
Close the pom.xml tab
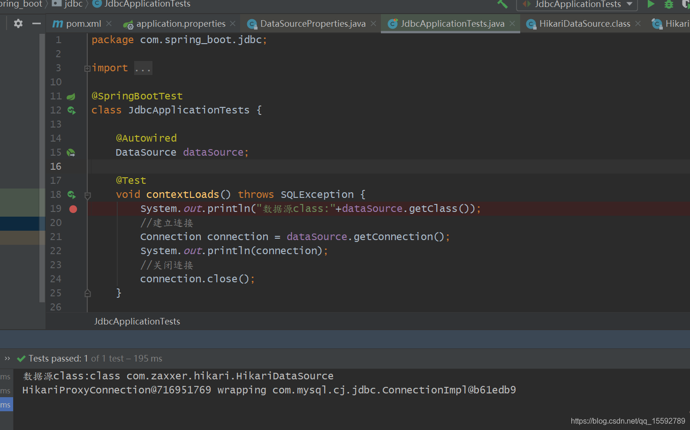109,23
